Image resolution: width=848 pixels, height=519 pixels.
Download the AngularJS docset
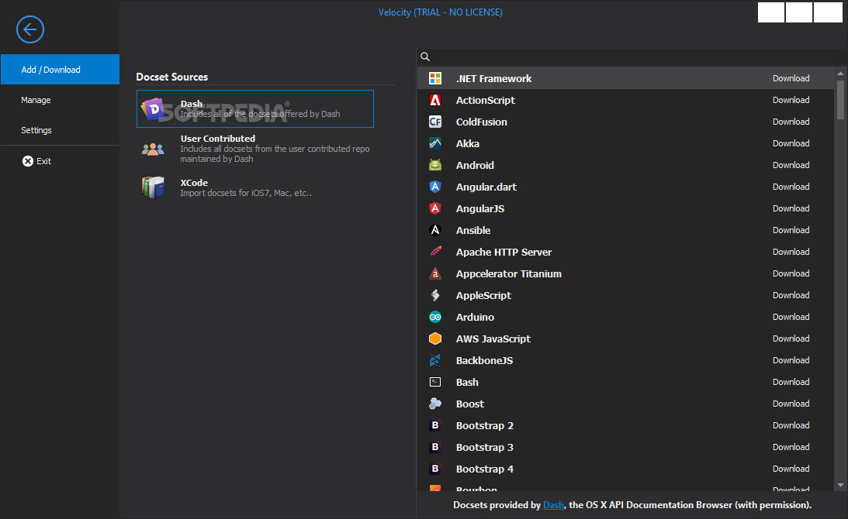point(791,208)
